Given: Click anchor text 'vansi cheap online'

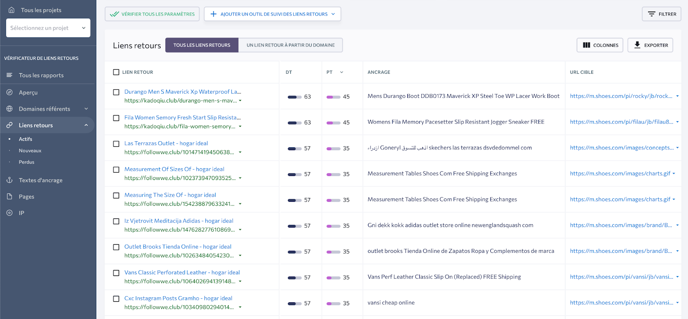Looking at the screenshot, I should point(391,303).
